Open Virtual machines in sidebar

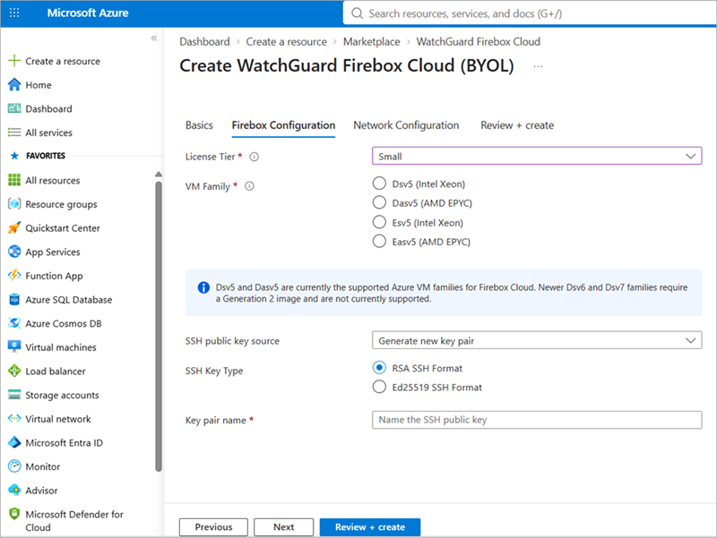pos(61,347)
